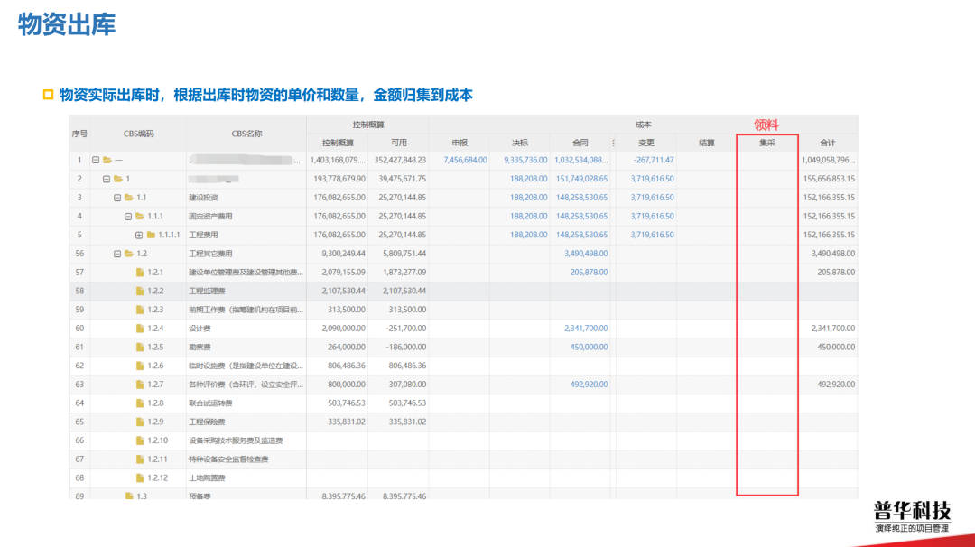Click the 可用 column header
This screenshot has height=547, width=975.
pyautogui.click(x=399, y=143)
